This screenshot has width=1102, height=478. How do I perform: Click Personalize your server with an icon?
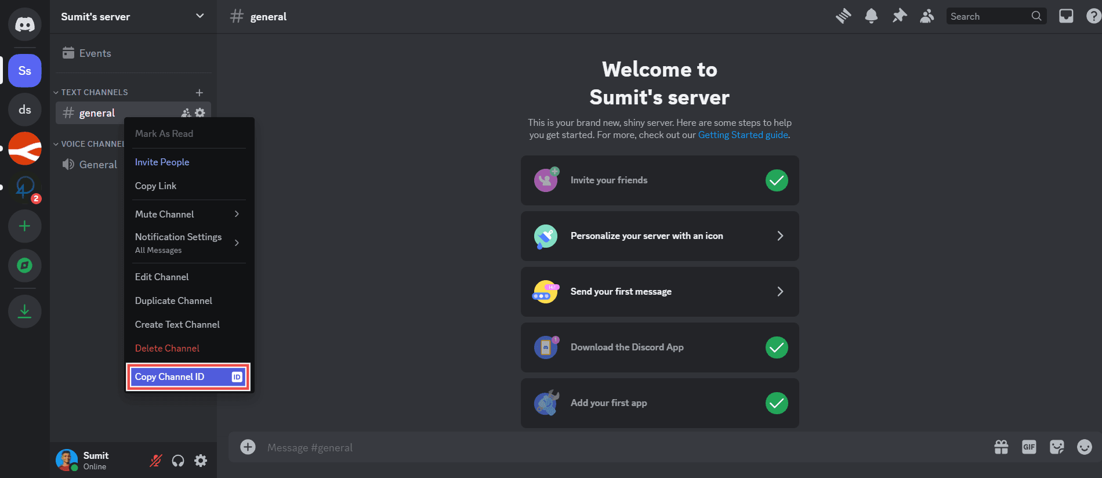click(x=659, y=236)
